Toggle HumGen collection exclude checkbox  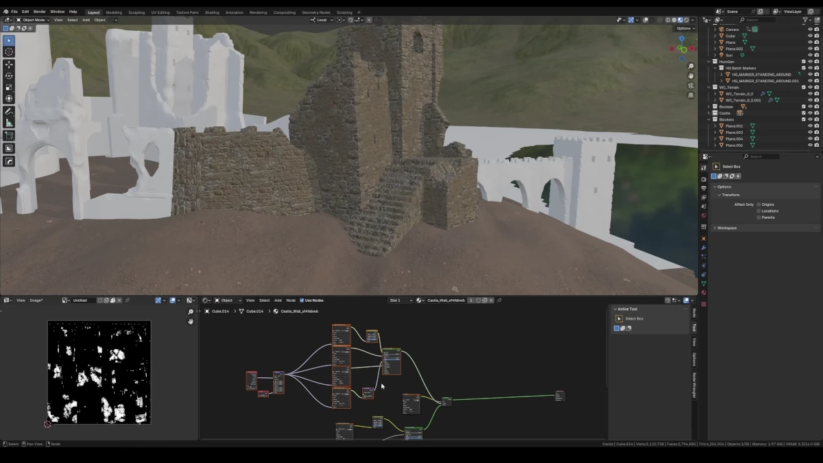[804, 62]
